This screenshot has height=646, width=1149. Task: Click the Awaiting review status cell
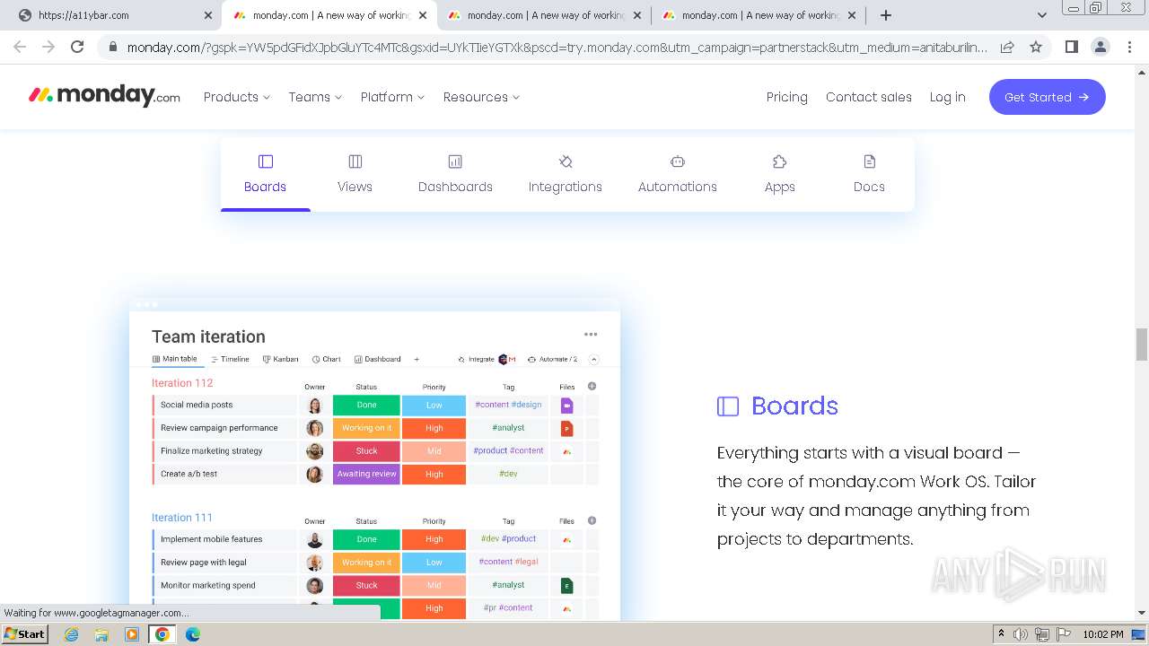point(366,474)
